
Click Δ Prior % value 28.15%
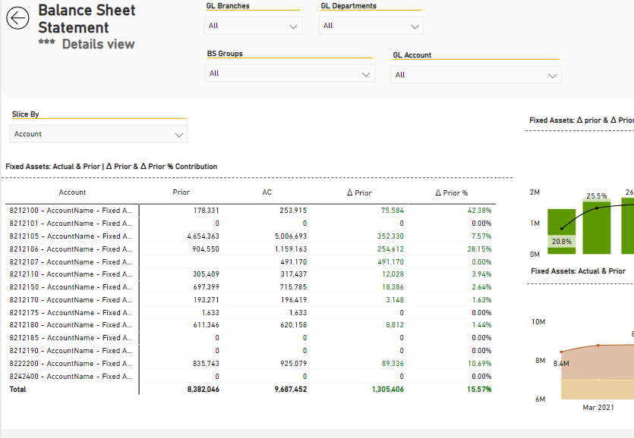480,249
